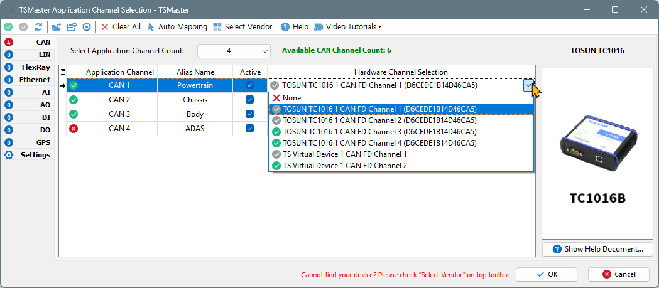Uncheck Active checkbox for CAN 1 Powertrain
659x288 pixels.
(249, 85)
